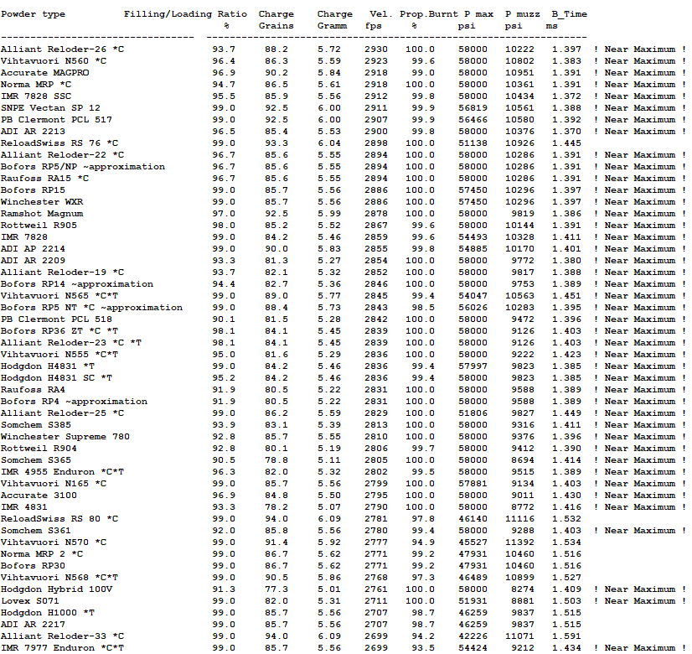Select the "PB Clermont PCL 517" powder name
692x654 pixels.
(x=56, y=120)
